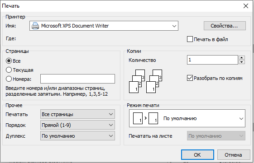Screen dimensions: 254x163
Task: Select the Все pages radio button
Action: click(9, 61)
